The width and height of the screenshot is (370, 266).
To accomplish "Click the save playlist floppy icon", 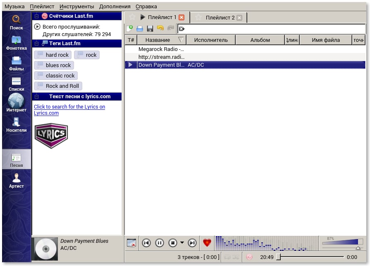I will click(x=150, y=29).
